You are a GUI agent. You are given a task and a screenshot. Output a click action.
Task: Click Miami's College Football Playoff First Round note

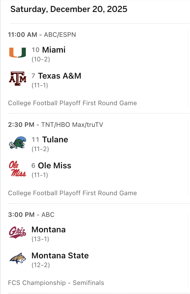click(72, 103)
